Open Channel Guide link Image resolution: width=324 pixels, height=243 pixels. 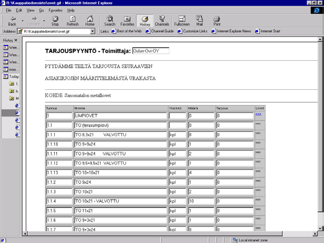[x=160, y=31]
